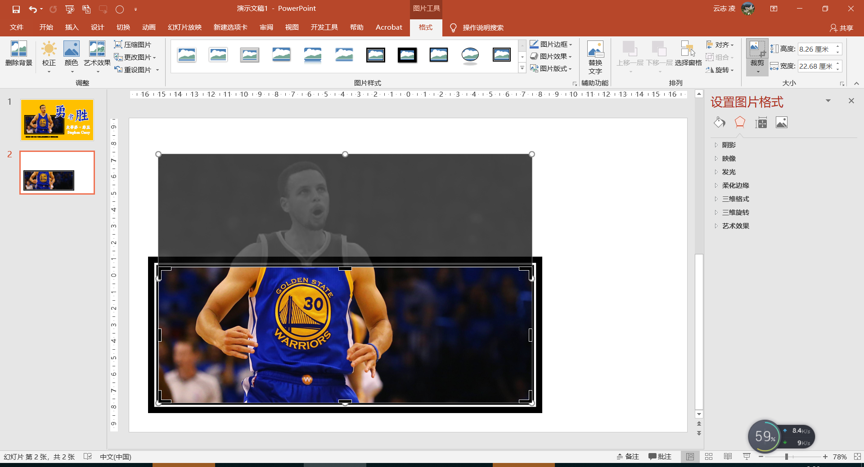The image size is (864, 467).
Task: Open the Animations (动画) ribbon tab
Action: point(149,27)
